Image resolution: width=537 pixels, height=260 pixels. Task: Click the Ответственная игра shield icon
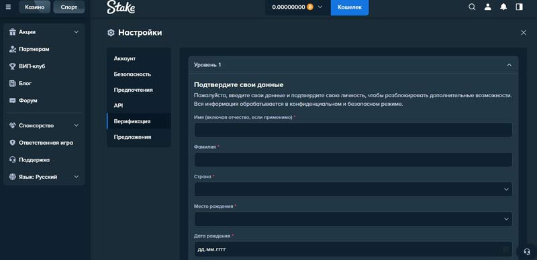(13, 143)
